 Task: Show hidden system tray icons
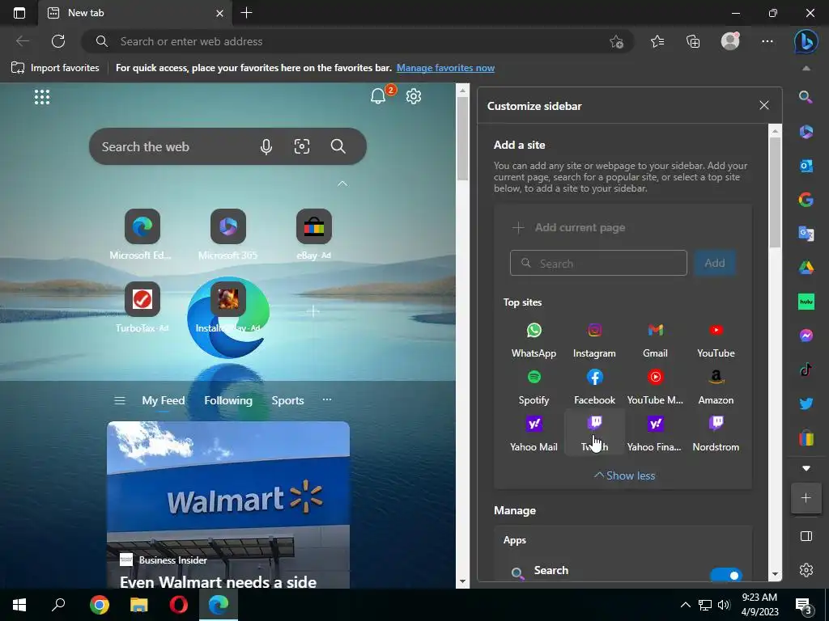[685, 605]
